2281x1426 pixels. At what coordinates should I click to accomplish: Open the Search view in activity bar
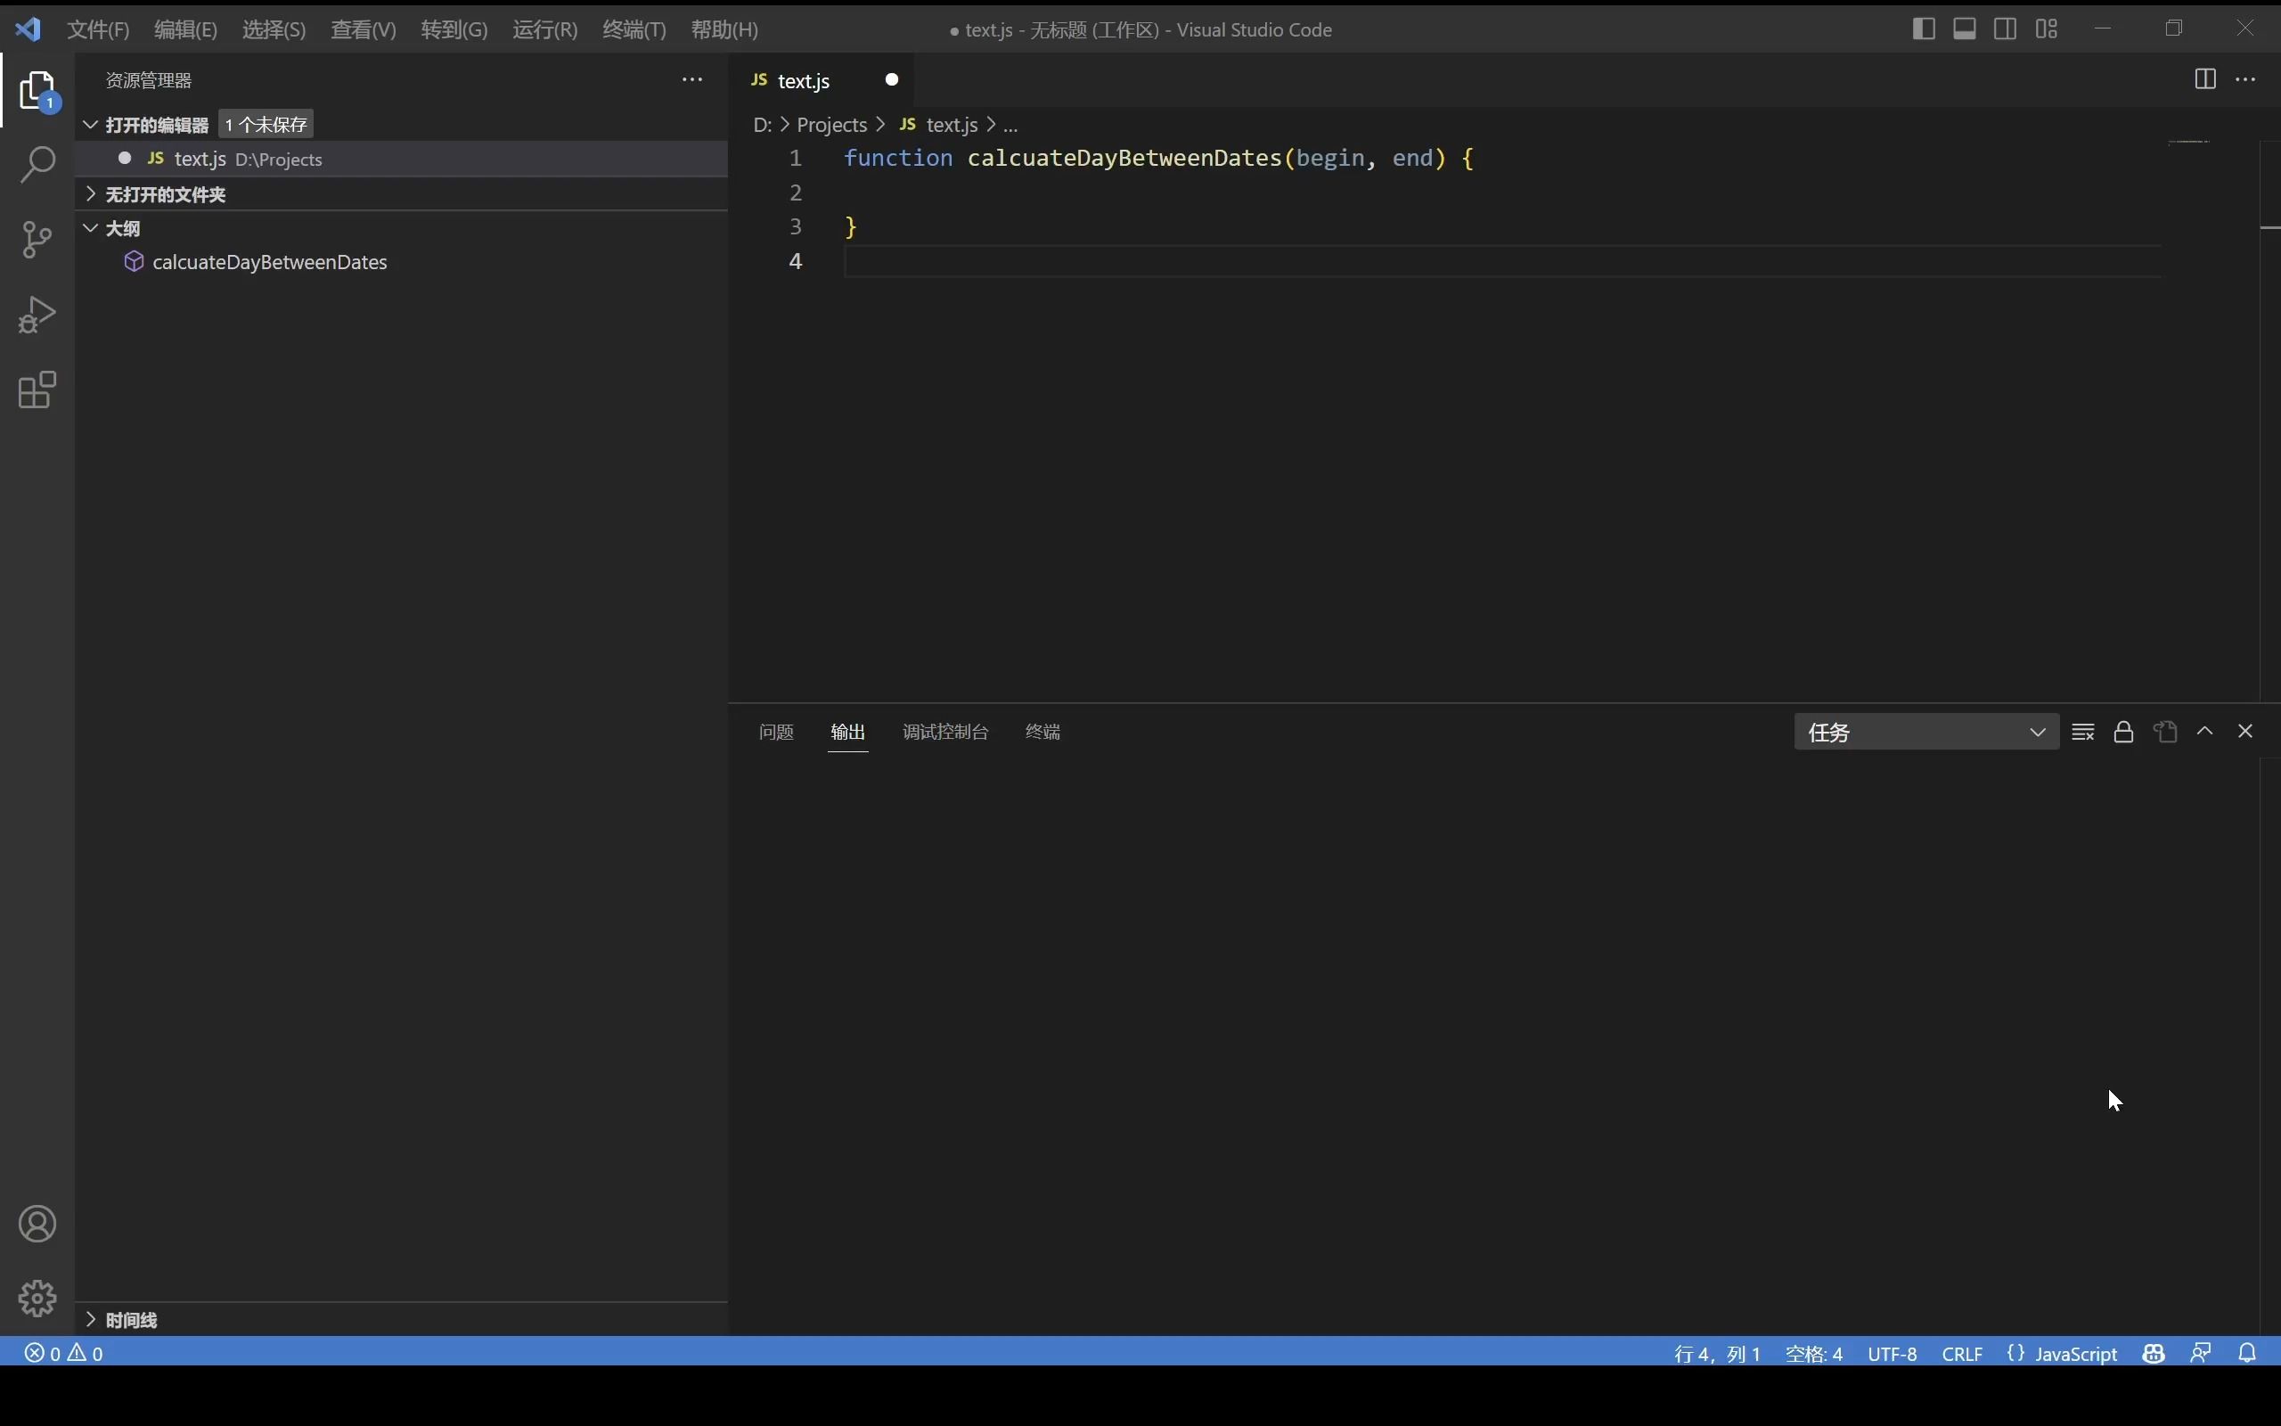(37, 164)
